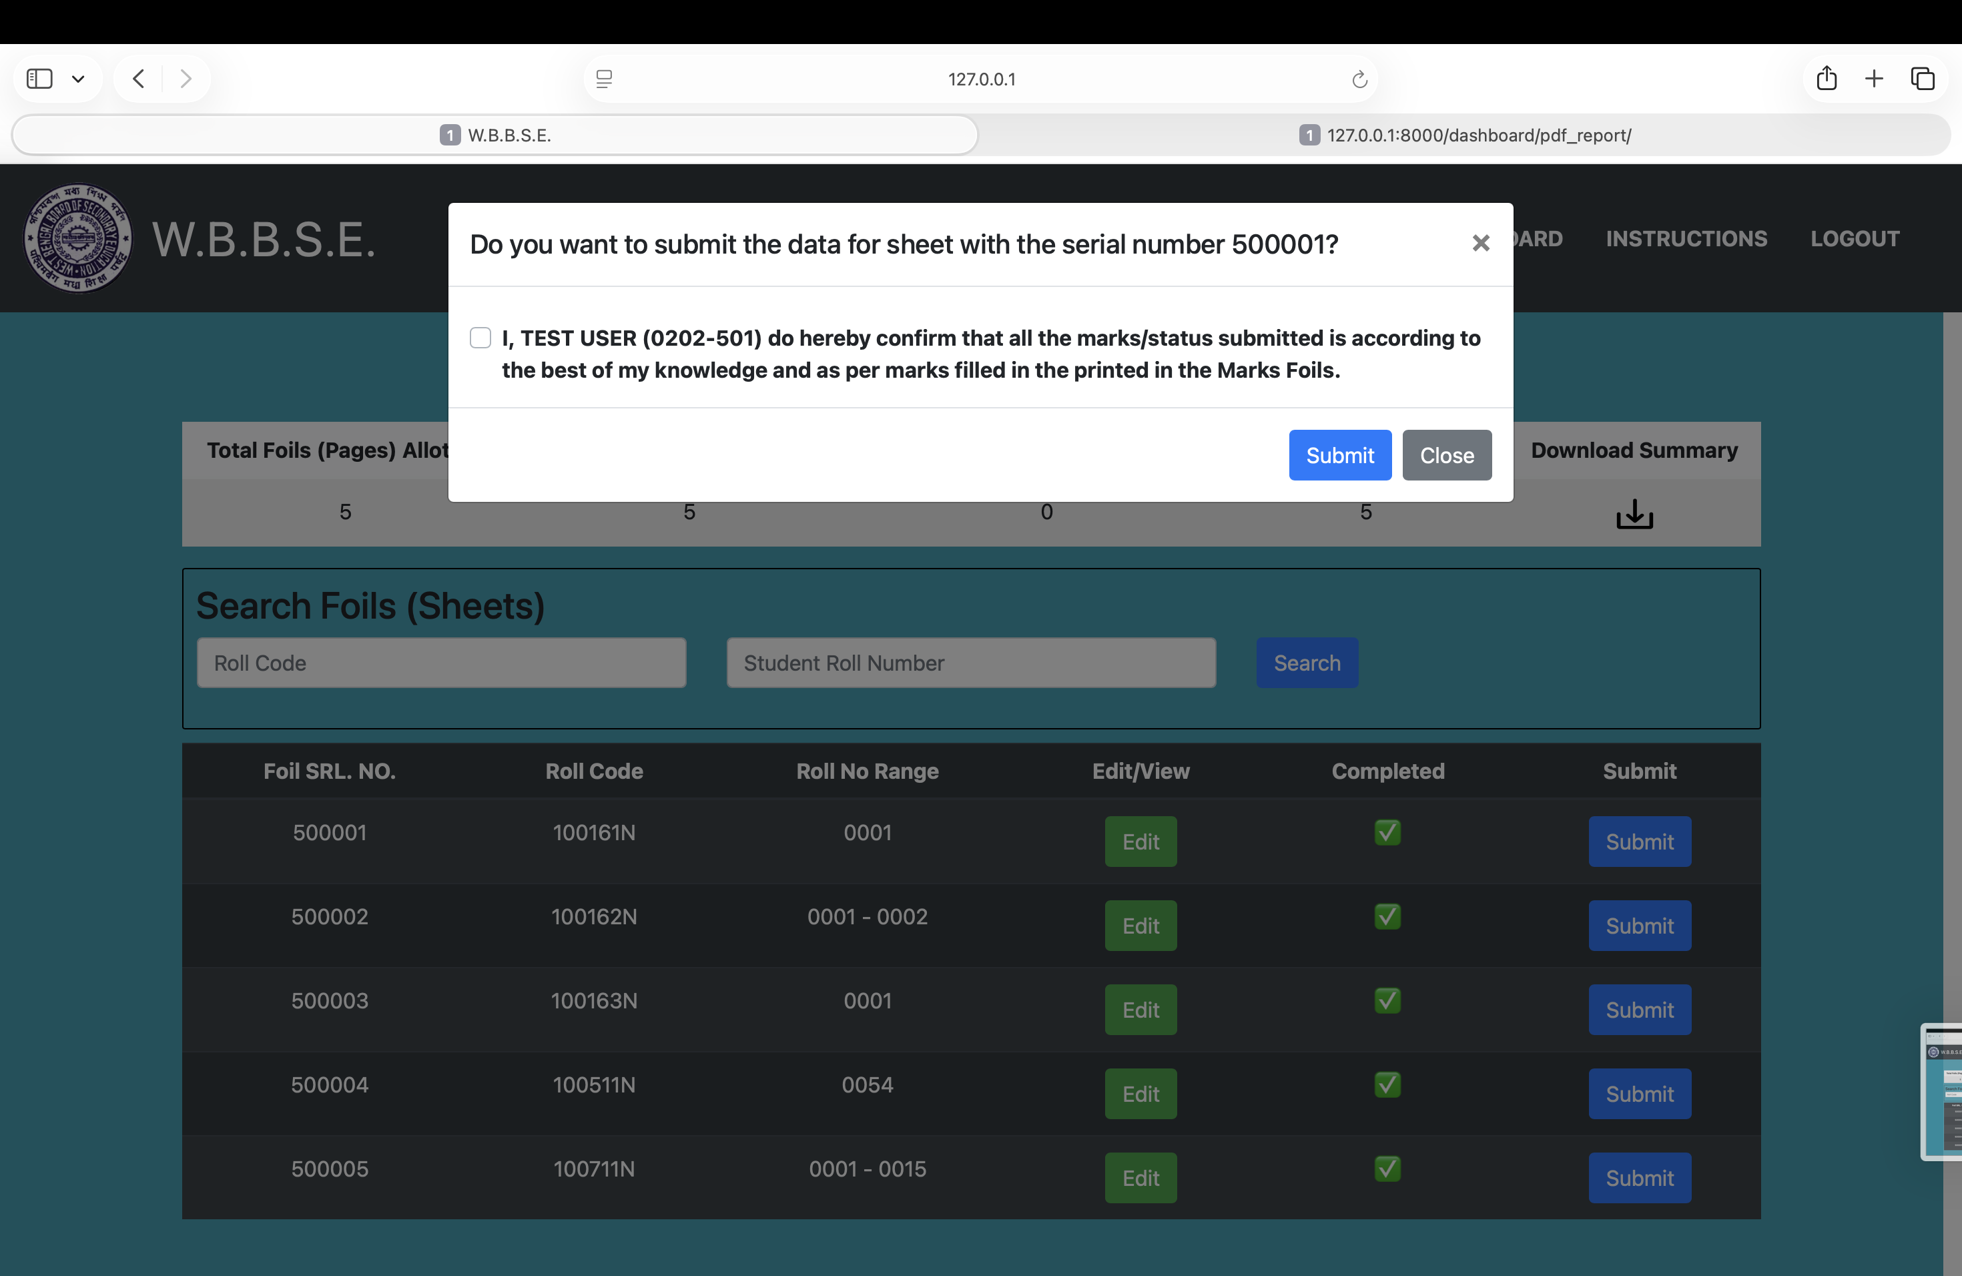Click the Safari sidebar toggle icon
This screenshot has height=1276, width=1962.
pos(39,79)
